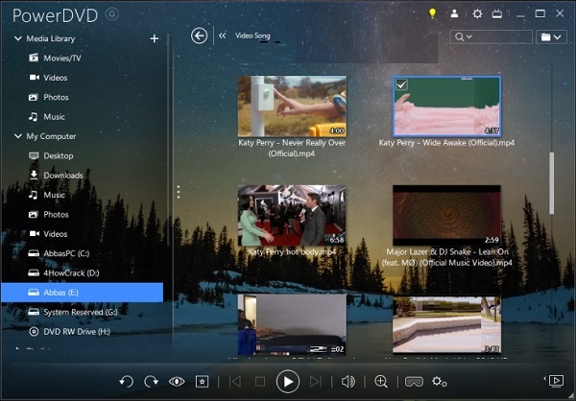Click the back arrow button

pos(199,35)
